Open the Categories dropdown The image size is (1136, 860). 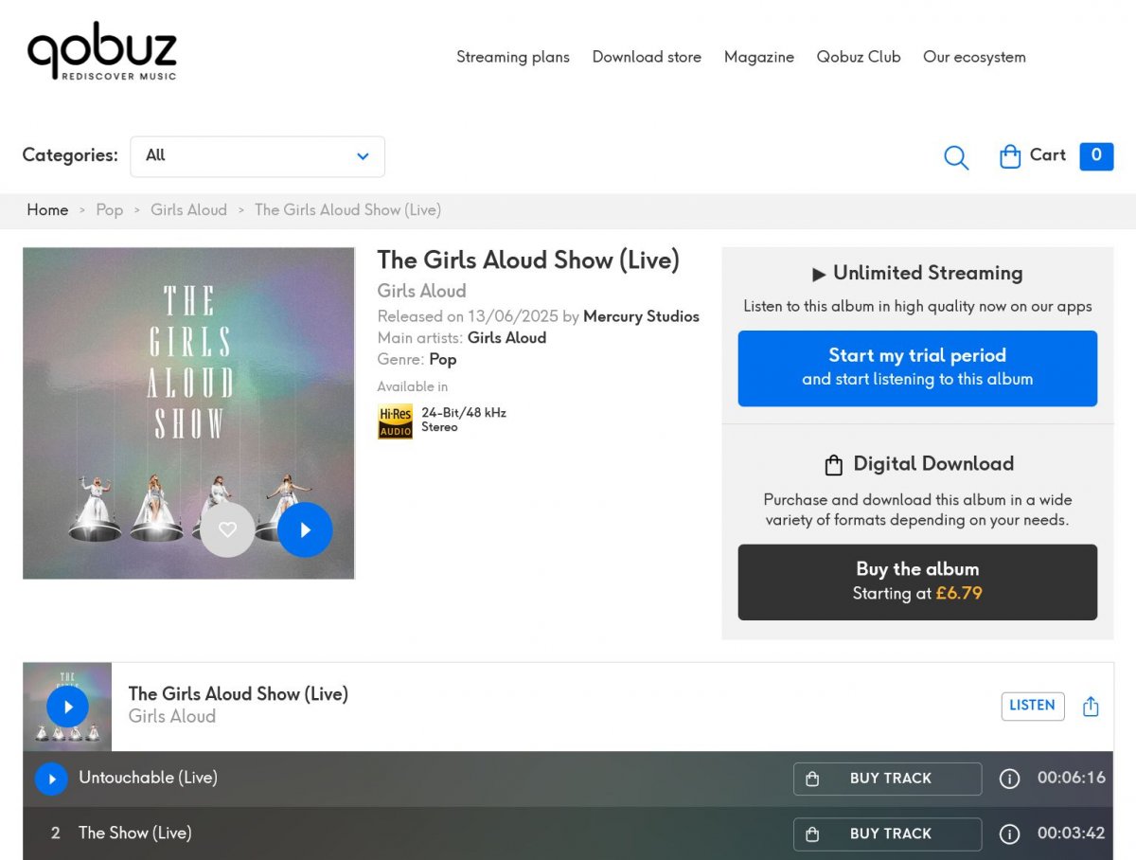tap(257, 156)
